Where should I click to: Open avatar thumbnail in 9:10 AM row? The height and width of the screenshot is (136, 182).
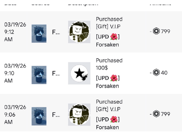click(39, 75)
